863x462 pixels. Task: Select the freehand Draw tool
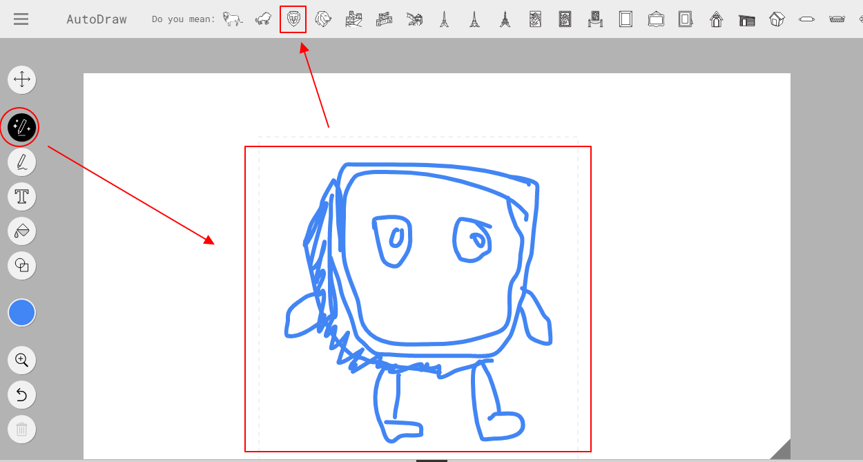(21, 162)
